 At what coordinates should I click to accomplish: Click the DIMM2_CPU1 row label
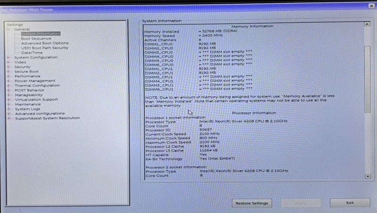159,73
